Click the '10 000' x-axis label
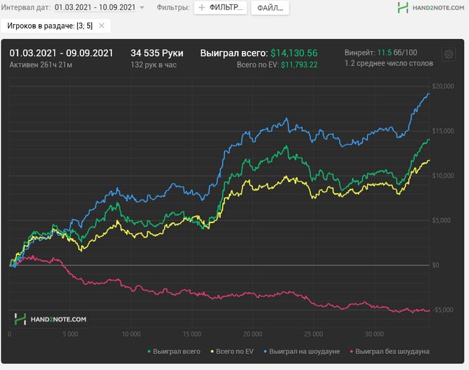The height and width of the screenshot is (370, 469). coord(131,334)
